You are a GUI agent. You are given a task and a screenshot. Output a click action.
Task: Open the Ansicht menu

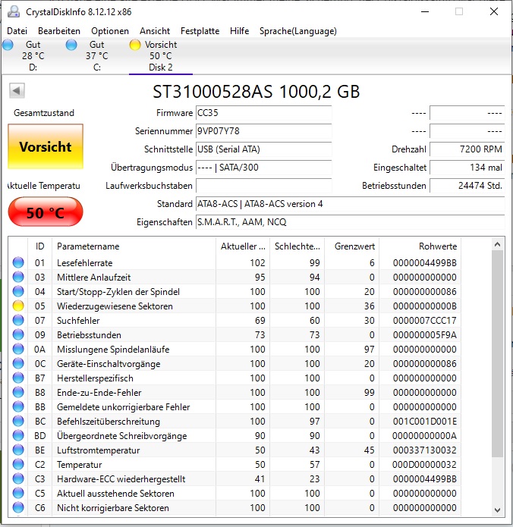155,31
